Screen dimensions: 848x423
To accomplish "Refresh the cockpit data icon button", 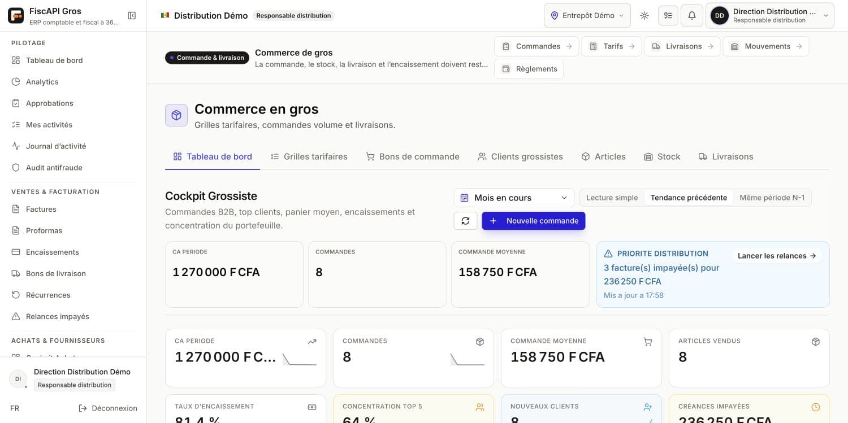I will pos(465,221).
